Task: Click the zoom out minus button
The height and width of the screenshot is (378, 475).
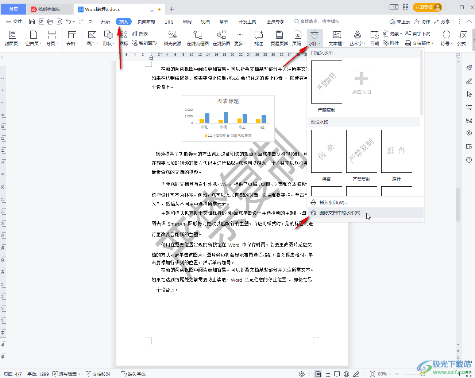Action: pyautogui.click(x=397, y=374)
